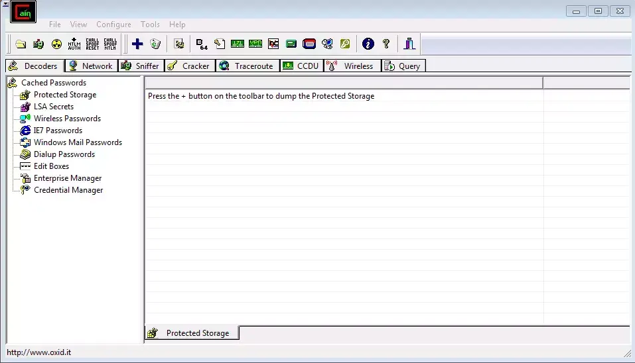
Task: Open the VNC password decoder icon
Action: (x=273, y=44)
